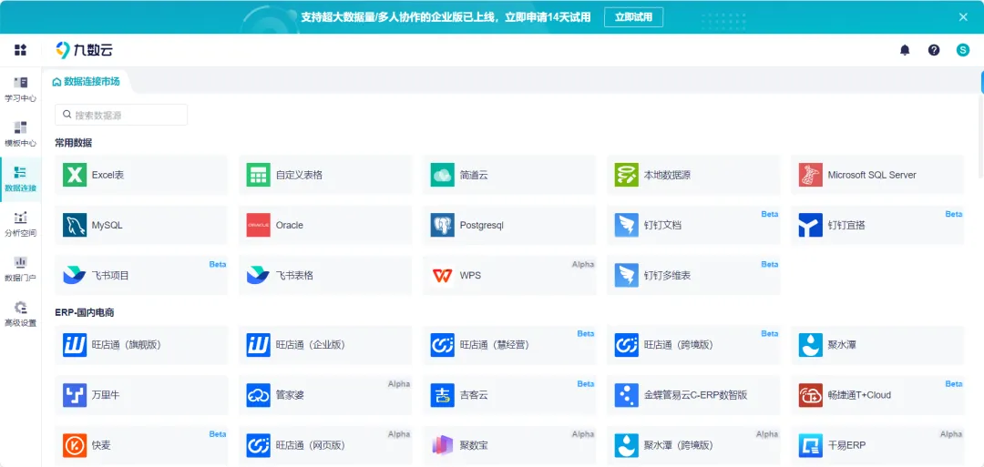Select the 聚数宝 icon

coord(443,445)
